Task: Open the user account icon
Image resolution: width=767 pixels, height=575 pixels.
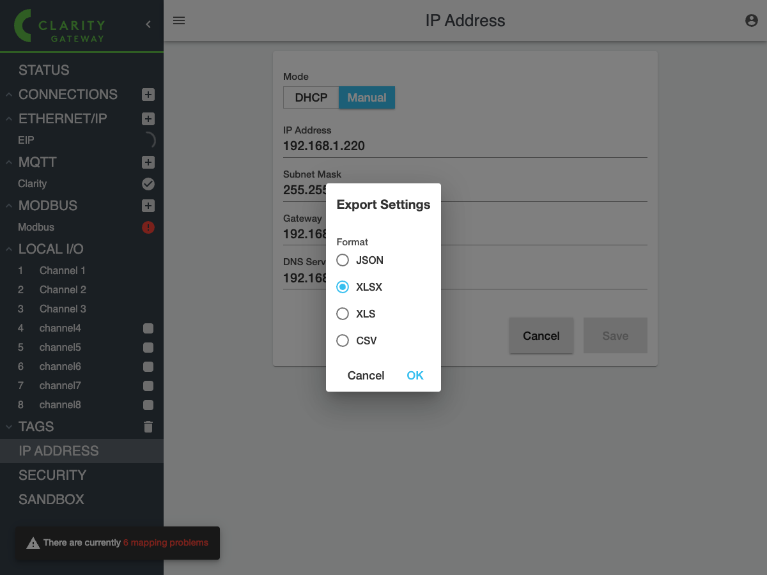Action: tap(752, 20)
